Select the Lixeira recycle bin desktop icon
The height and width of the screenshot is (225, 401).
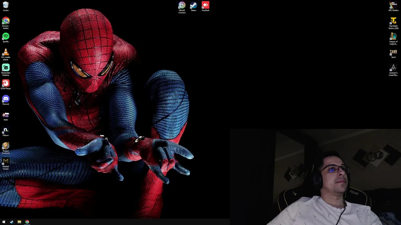pyautogui.click(x=6, y=6)
